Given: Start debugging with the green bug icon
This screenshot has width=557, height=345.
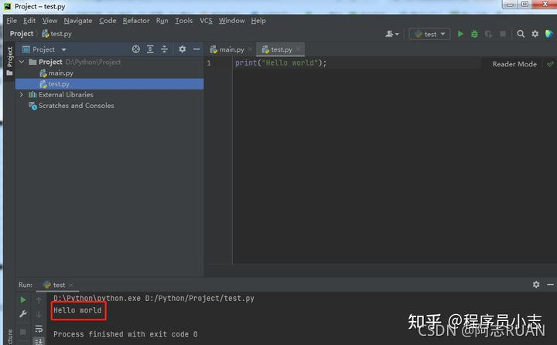Looking at the screenshot, I should pyautogui.click(x=474, y=34).
